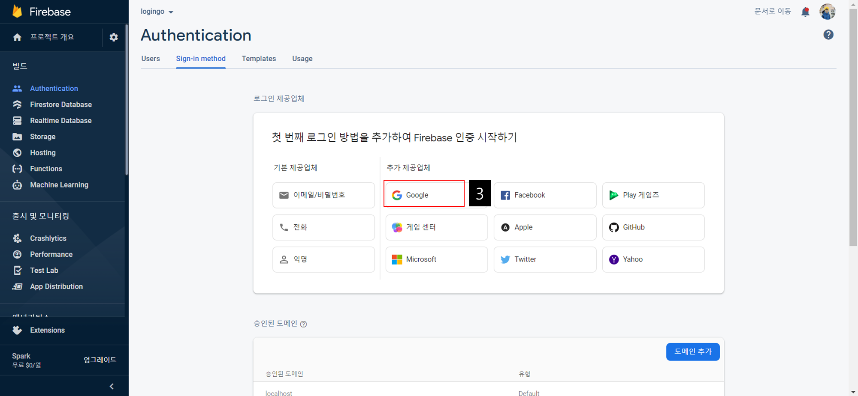
Task: Click the Realtime Database icon
Action: [x=17, y=121]
